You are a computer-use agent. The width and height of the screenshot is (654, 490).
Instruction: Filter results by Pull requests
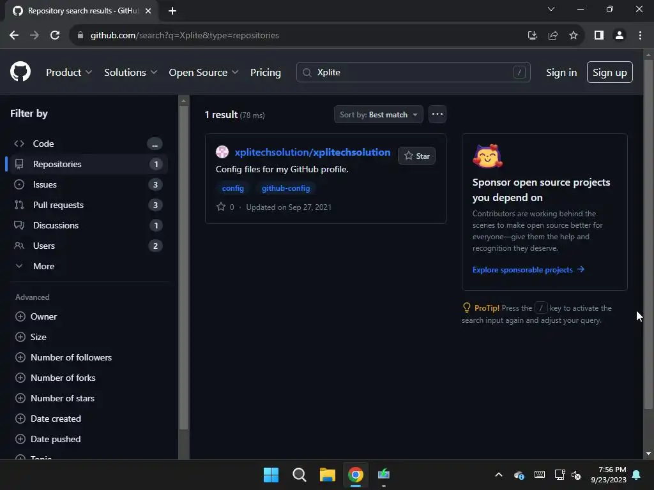pos(87,205)
